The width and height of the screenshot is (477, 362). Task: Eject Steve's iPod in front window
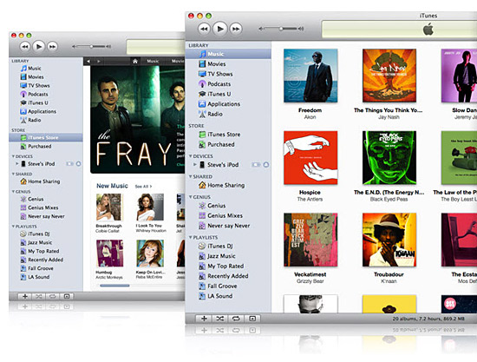[x=266, y=165]
